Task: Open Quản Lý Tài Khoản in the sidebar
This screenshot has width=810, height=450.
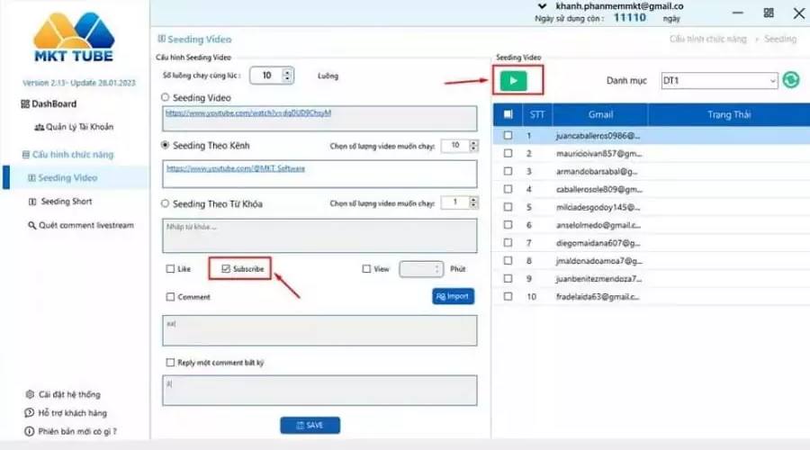Action: [74, 127]
